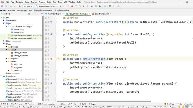Viewport: 193px width, 108px height.
Task: Open the Problems tool window
Action: [17, 104]
